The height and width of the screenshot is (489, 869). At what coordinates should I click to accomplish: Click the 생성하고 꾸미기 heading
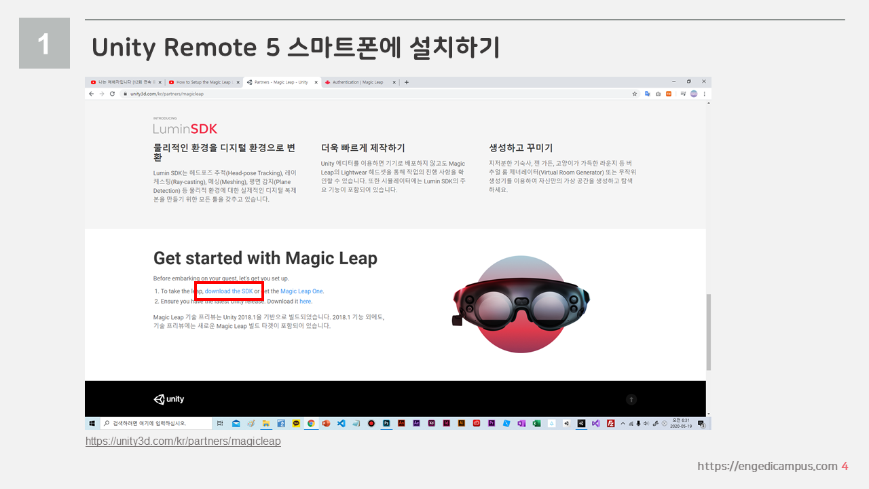521,148
